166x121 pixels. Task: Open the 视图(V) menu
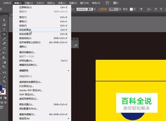coord(73,3)
